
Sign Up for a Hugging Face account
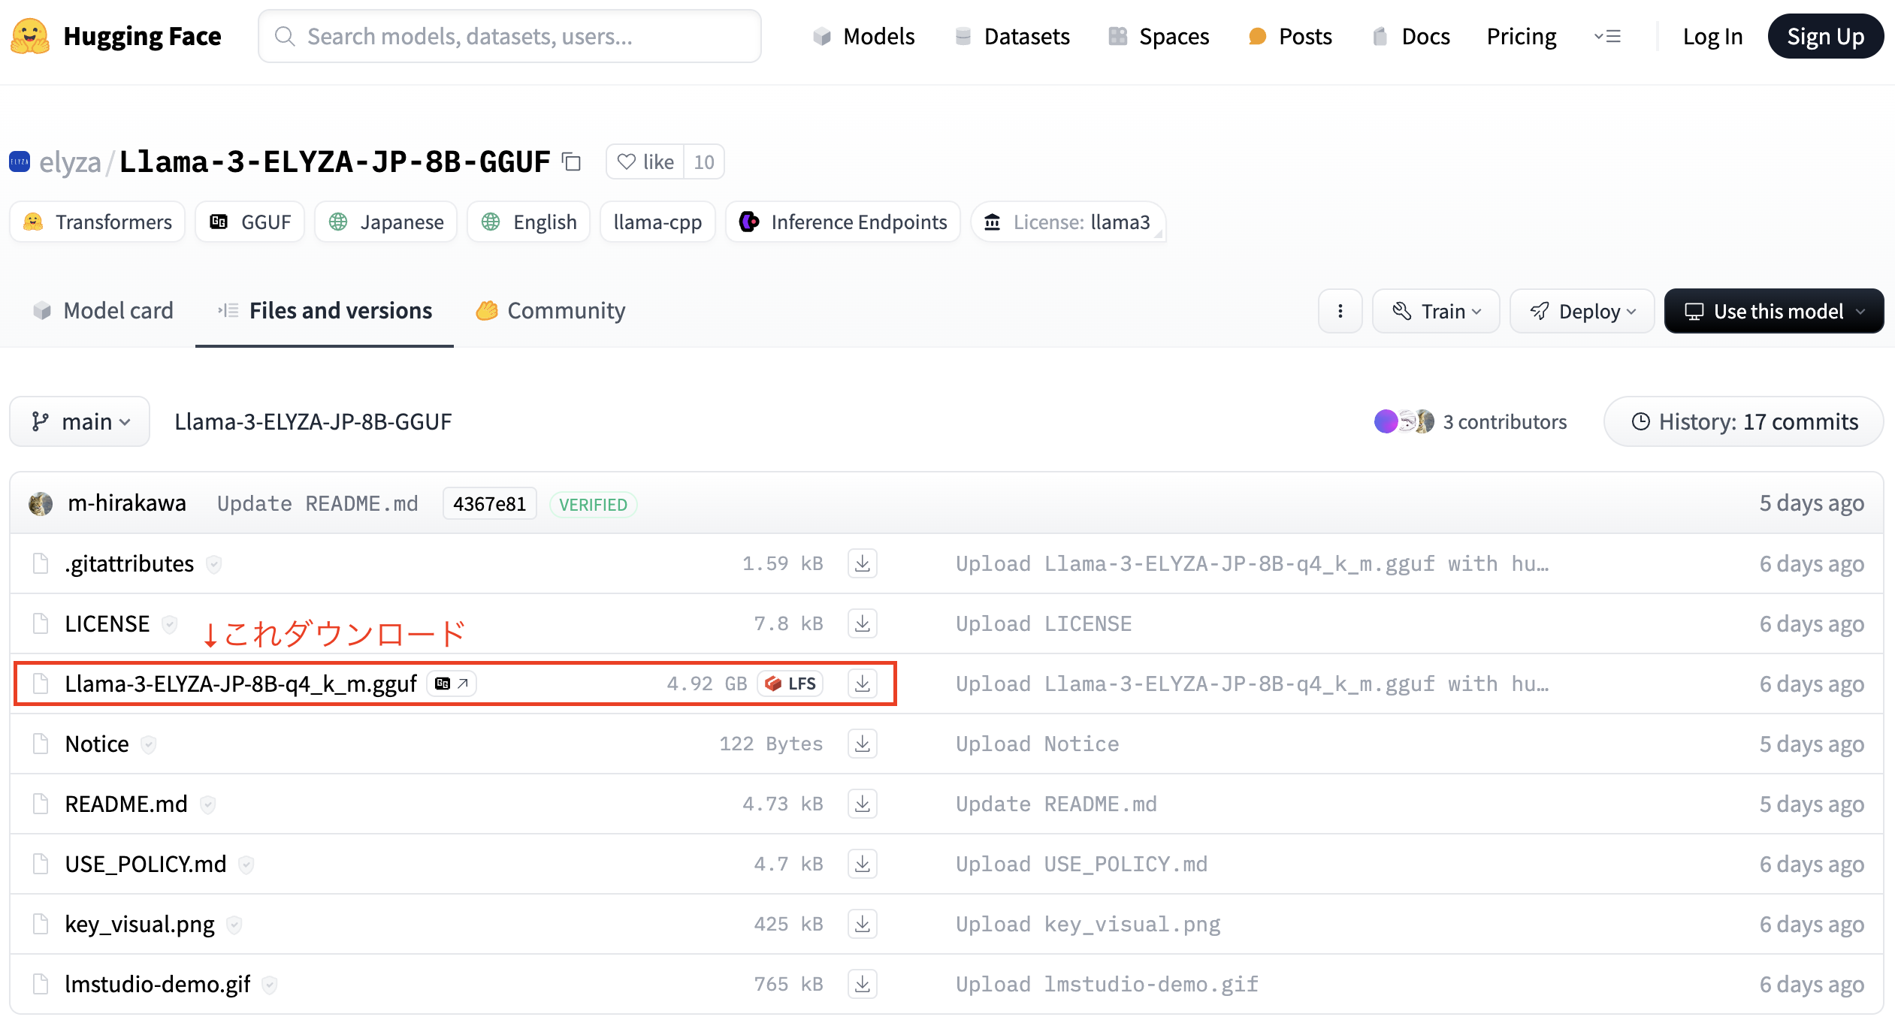[x=1826, y=35]
